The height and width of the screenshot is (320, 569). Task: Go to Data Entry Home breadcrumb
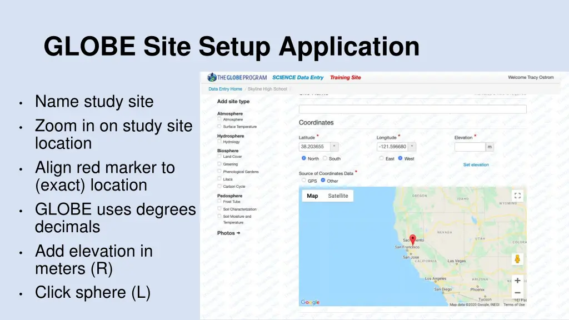(226, 89)
